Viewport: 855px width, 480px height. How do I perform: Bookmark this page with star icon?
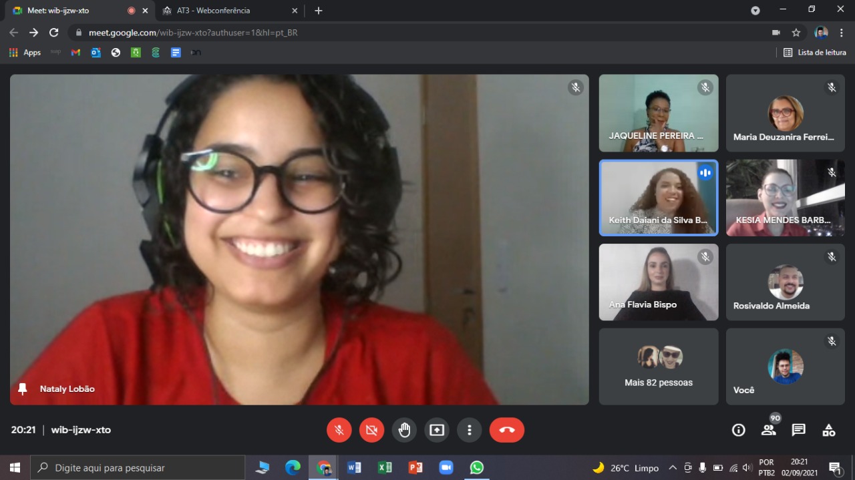coord(796,32)
